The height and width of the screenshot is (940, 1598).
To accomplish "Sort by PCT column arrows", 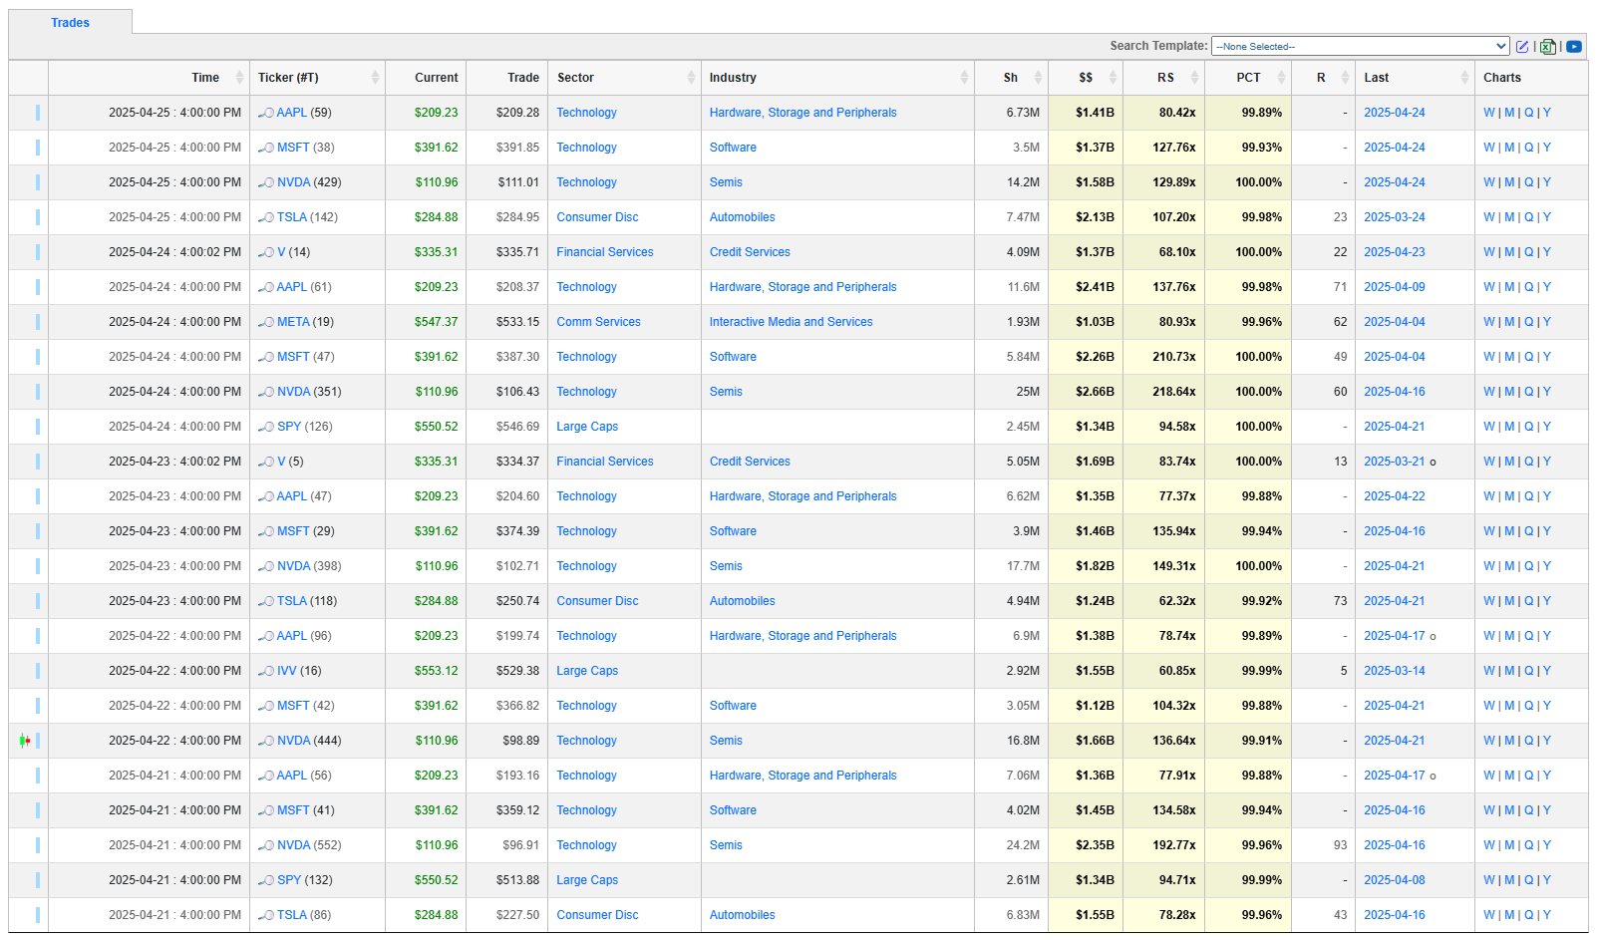I will pos(1281,78).
